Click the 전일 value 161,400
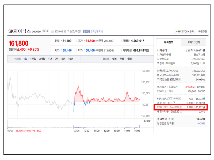 pyautogui.click(x=66, y=41)
